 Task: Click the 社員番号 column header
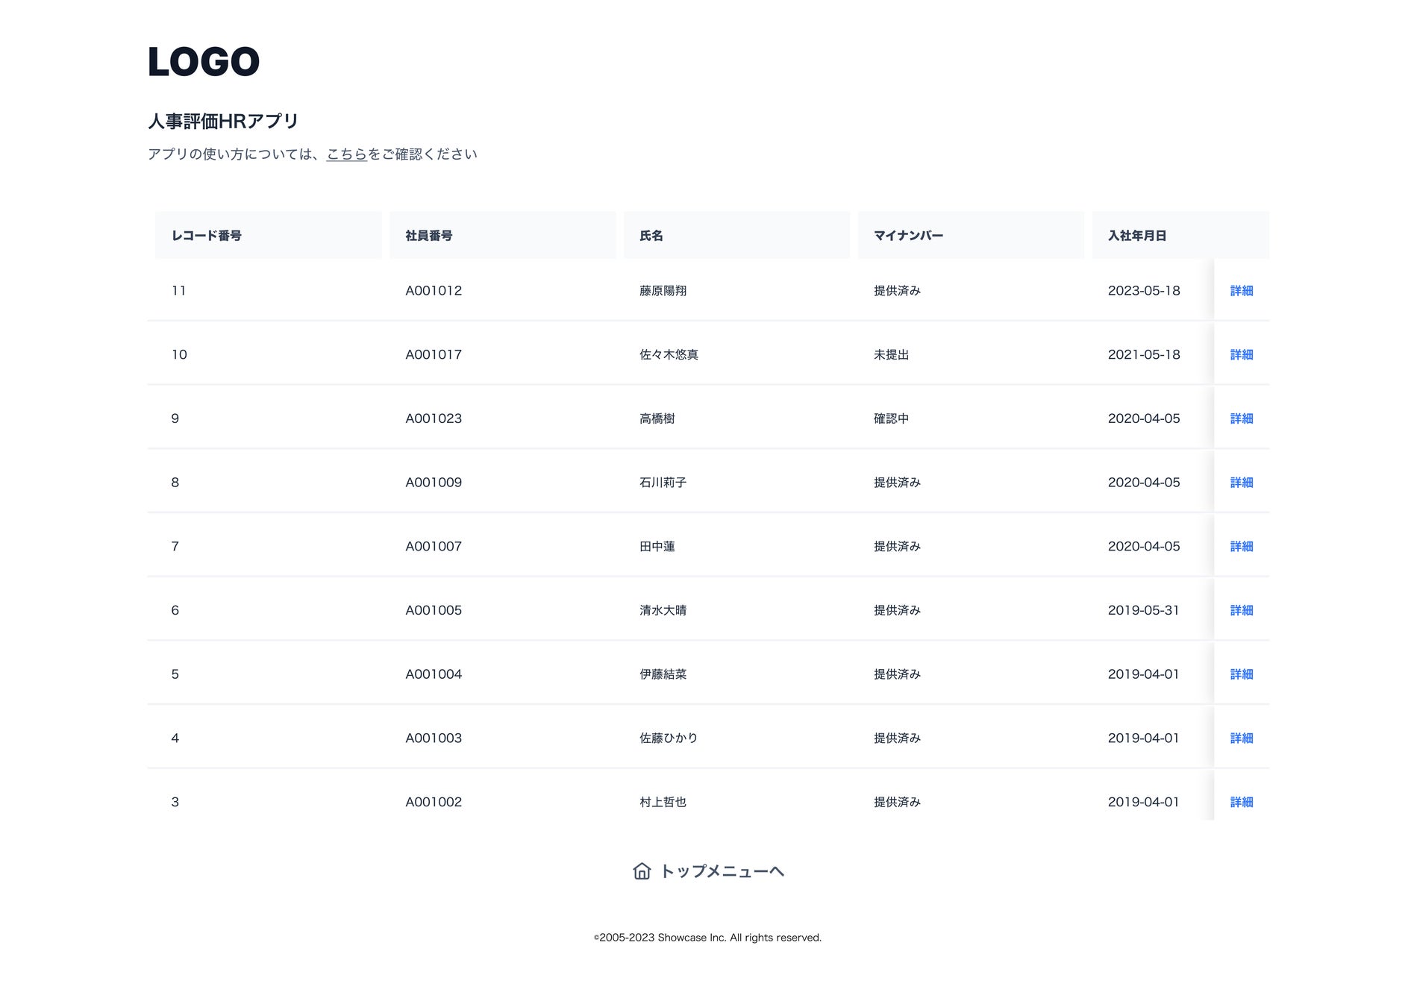429,236
